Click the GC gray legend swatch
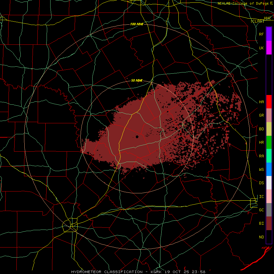This screenshot has width=274, height=274. 269,210
